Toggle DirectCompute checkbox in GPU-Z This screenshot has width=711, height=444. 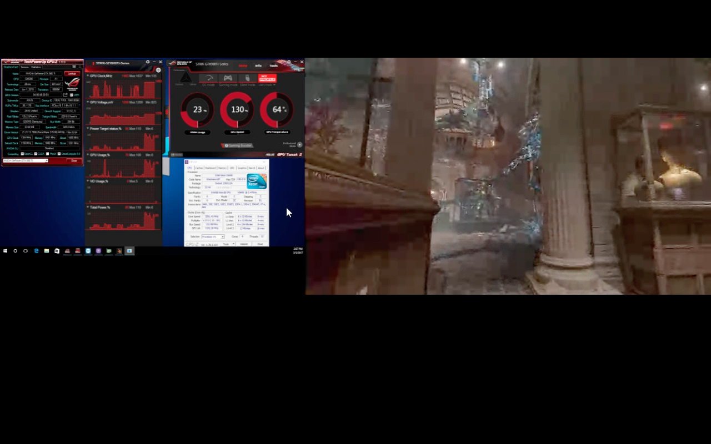[59, 154]
